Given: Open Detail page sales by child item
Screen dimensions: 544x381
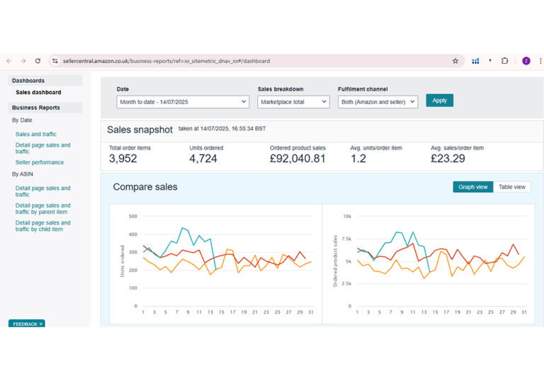Looking at the screenshot, I should click(x=42, y=226).
